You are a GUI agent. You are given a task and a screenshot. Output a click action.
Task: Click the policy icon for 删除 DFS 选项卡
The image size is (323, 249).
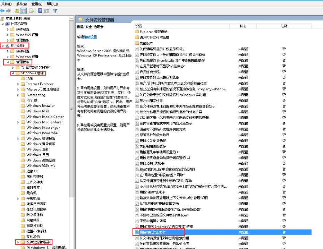coord(137,163)
